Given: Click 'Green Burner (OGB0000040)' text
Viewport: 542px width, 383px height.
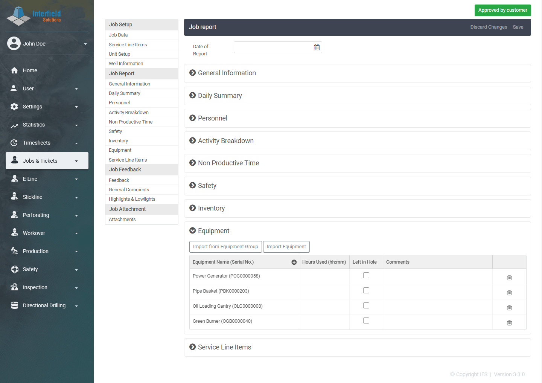Looking at the screenshot, I should 222,321.
